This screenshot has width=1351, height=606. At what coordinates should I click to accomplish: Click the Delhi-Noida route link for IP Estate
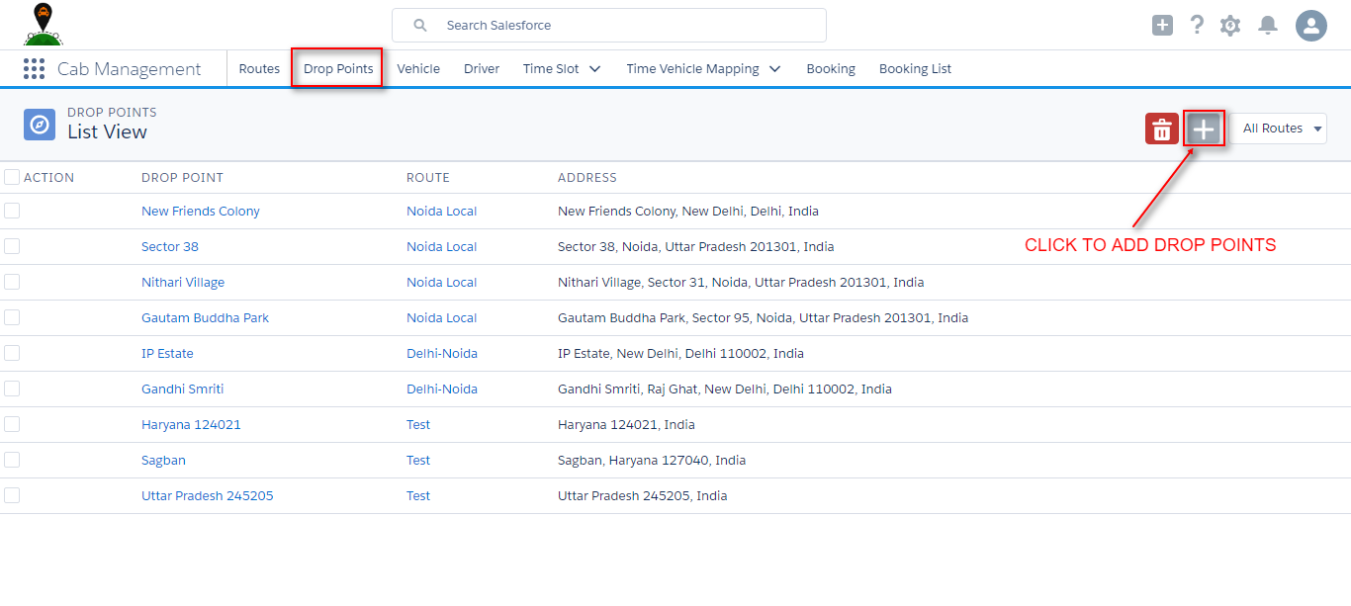(442, 353)
